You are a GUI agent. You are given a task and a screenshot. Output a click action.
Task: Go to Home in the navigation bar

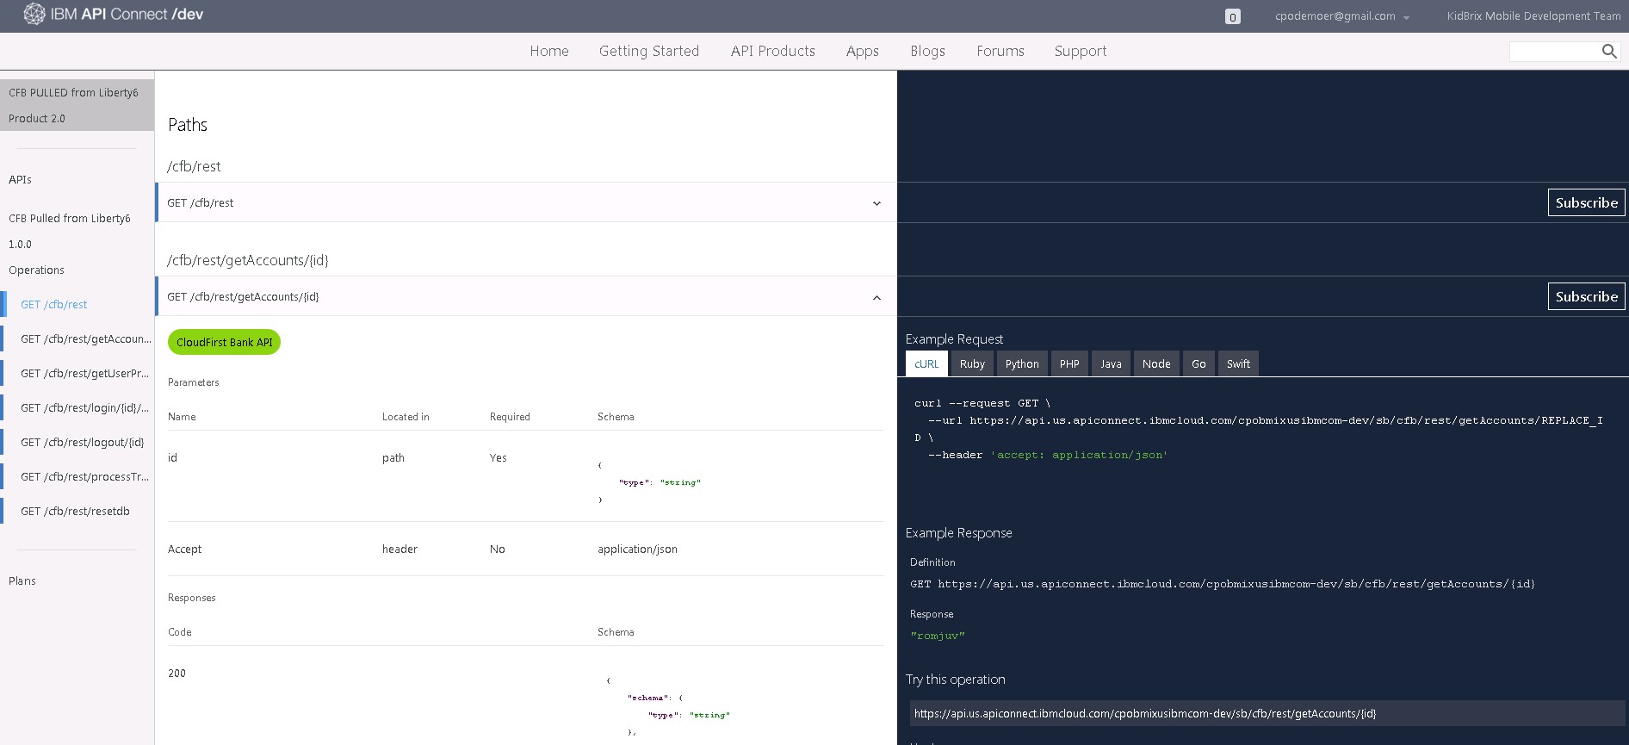click(x=549, y=52)
